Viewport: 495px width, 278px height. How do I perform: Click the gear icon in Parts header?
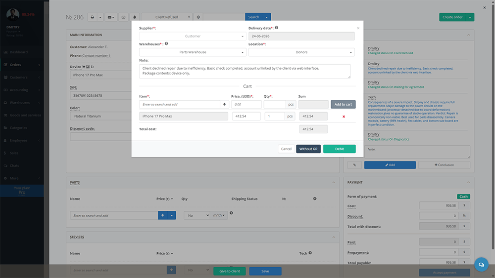(x=315, y=199)
